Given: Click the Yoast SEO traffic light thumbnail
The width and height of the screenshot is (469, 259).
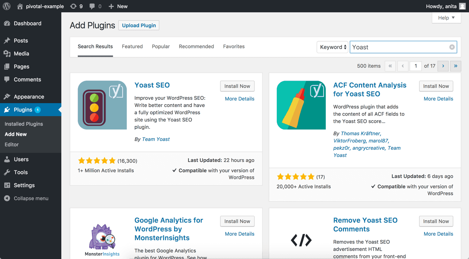Looking at the screenshot, I should click(102, 105).
